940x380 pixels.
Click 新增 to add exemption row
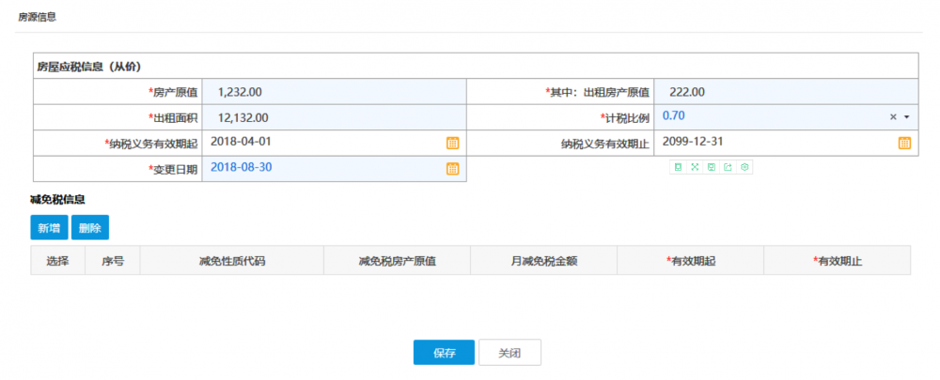[49, 227]
